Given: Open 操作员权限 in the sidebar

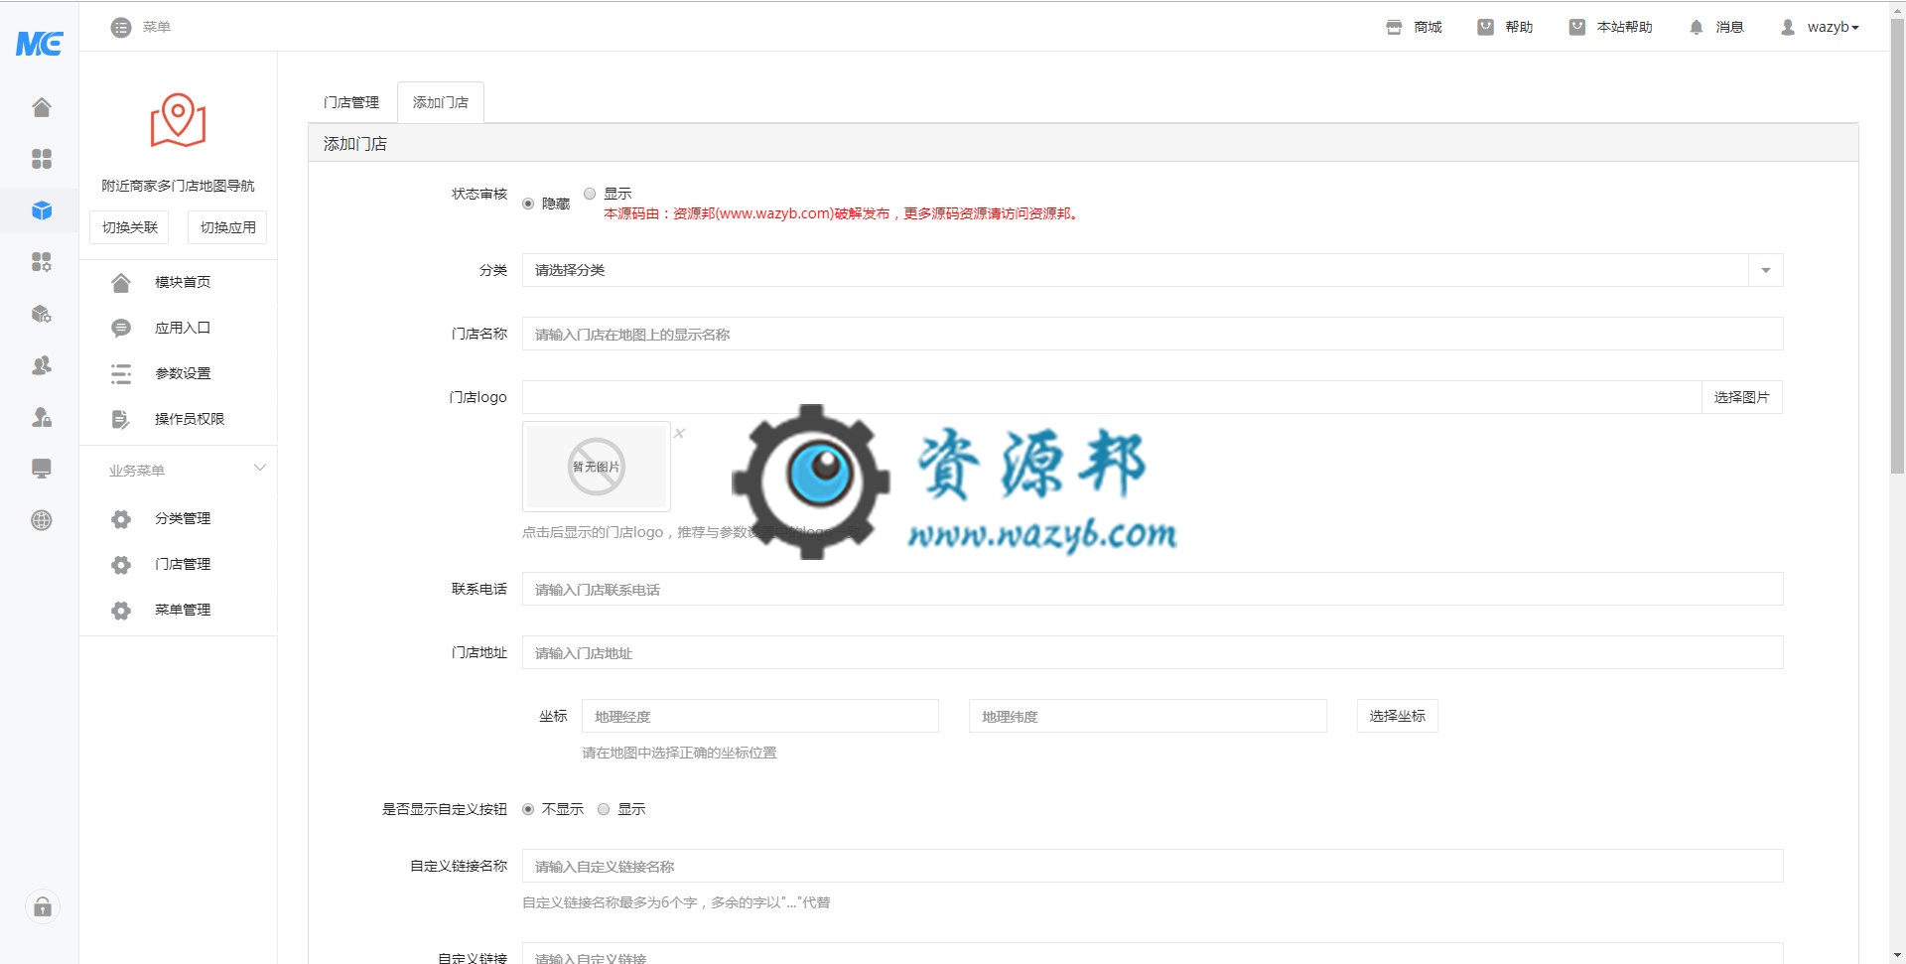Looking at the screenshot, I should pos(190,419).
